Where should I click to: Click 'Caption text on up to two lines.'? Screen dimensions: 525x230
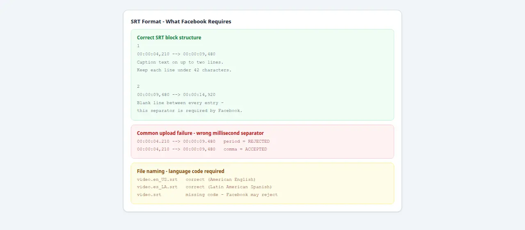coord(180,62)
